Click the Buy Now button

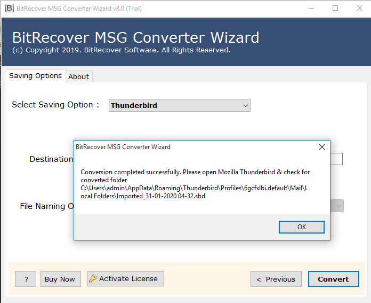coord(61,279)
